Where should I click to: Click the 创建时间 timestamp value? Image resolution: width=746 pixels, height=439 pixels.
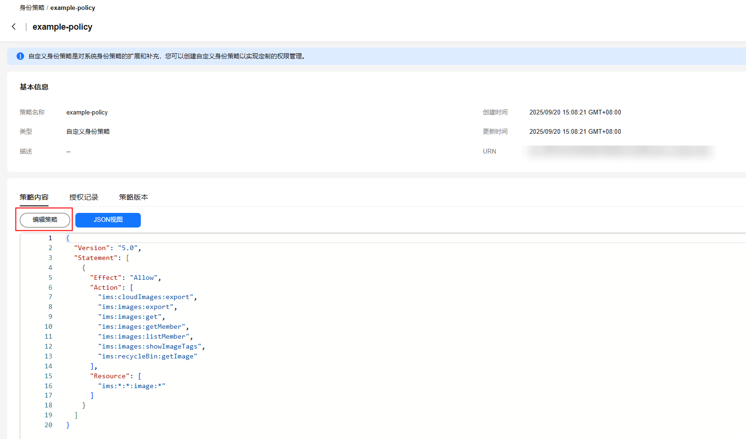[x=575, y=113]
